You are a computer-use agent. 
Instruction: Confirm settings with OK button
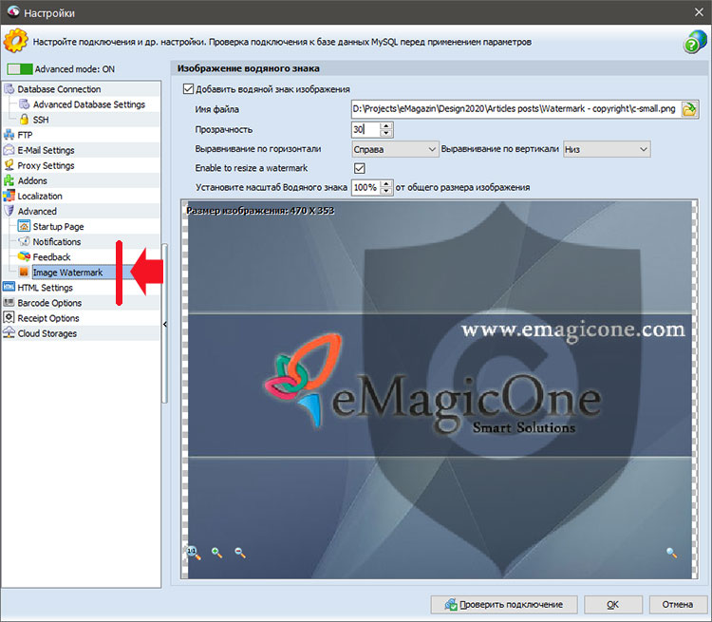pos(613,604)
